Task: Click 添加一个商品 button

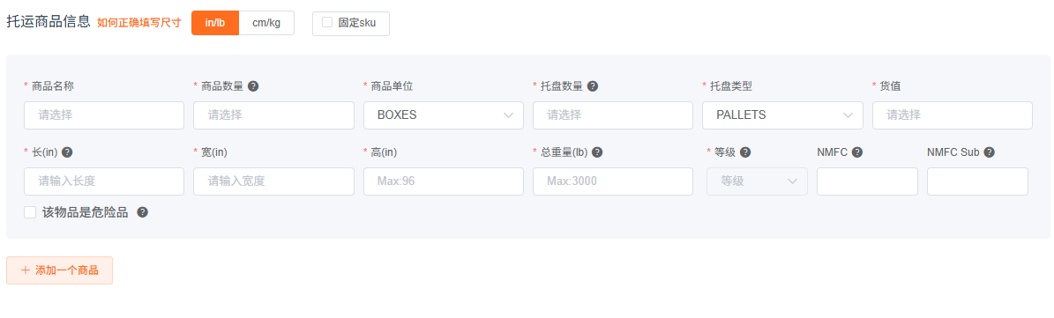Action: (60, 270)
